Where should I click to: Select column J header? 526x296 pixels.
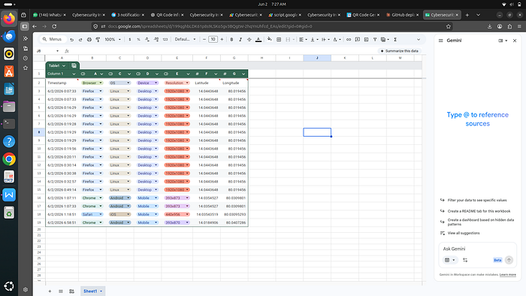(x=317, y=58)
